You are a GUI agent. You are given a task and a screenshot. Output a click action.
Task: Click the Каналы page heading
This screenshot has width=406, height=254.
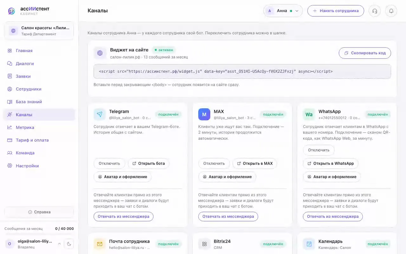coord(98,11)
